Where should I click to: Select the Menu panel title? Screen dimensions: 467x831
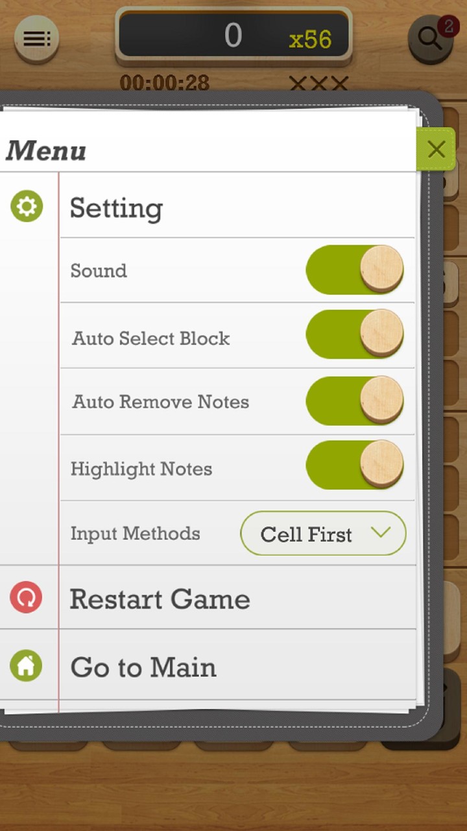[45, 151]
